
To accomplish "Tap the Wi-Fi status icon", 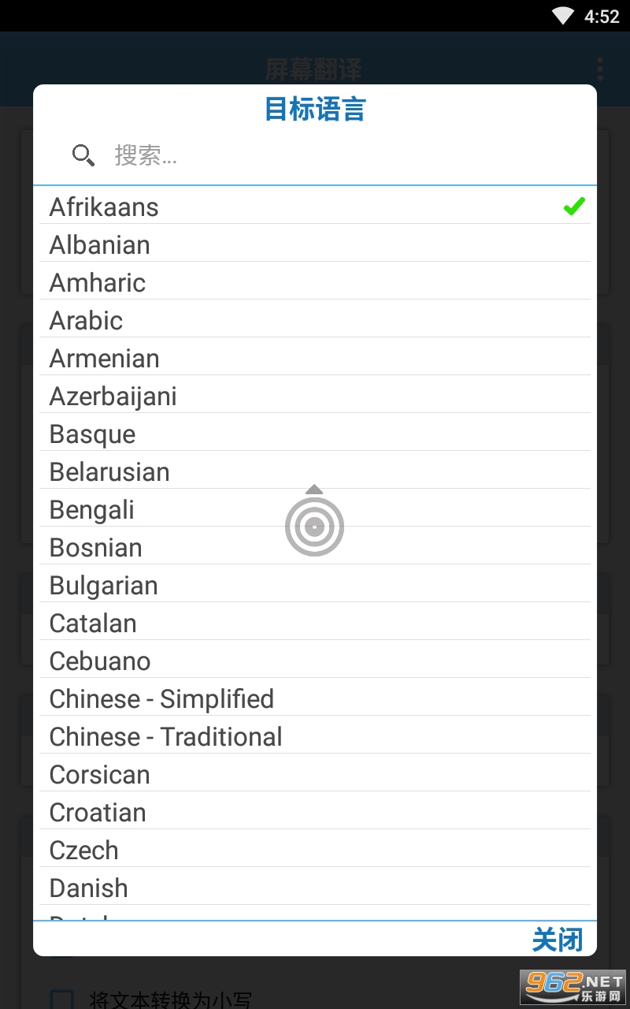I will 563,16.
